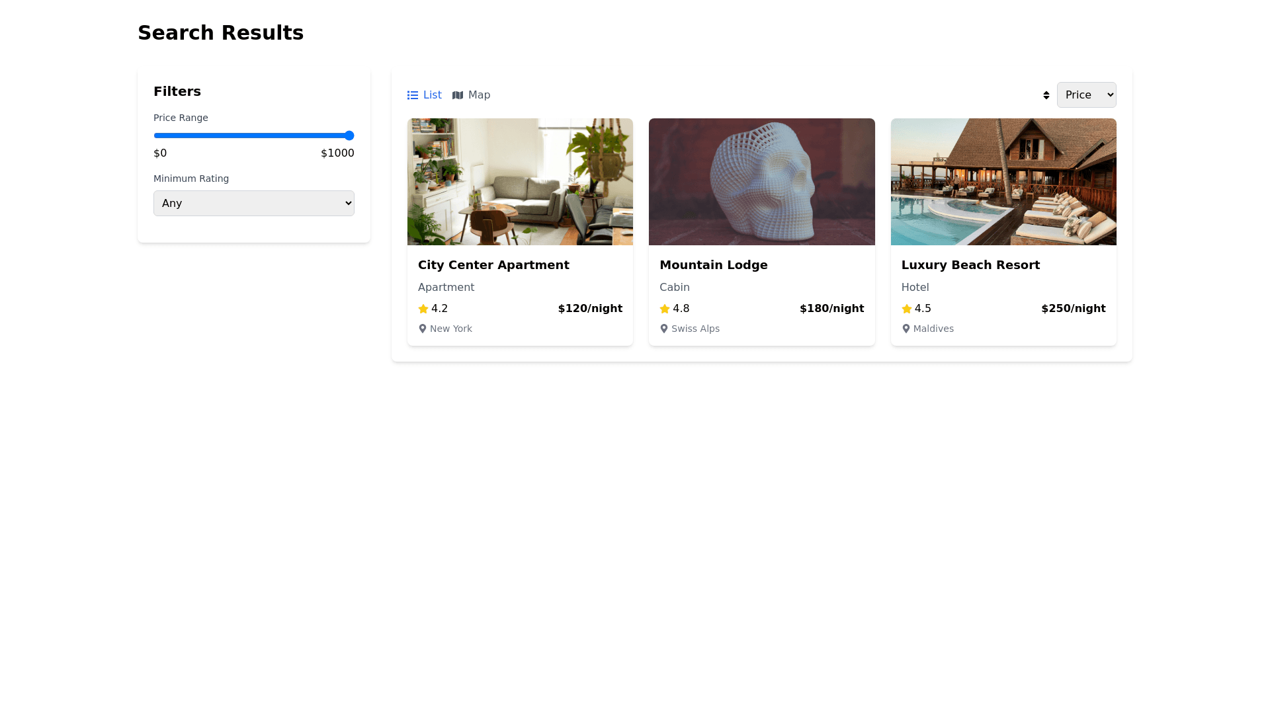Screen dimensions: 1270x714
Task: Click the location pin next to New York
Action: click(423, 329)
